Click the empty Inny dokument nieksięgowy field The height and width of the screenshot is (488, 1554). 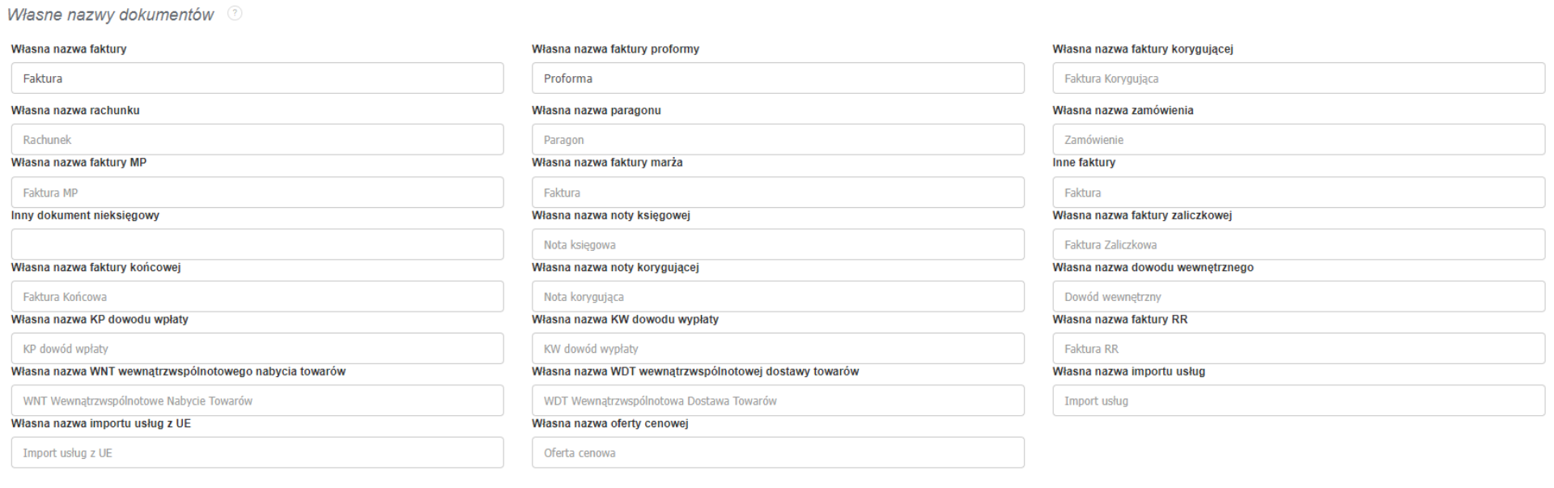[257, 244]
